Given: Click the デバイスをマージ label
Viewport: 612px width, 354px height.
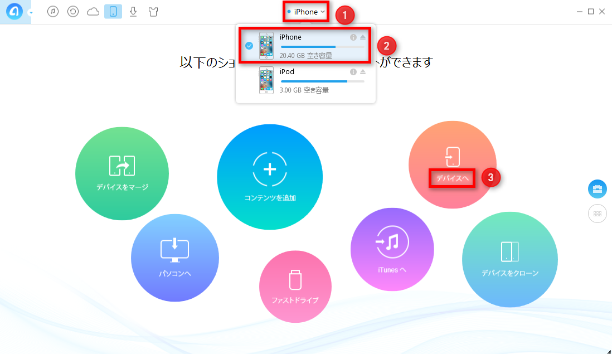Looking at the screenshot, I should coord(122,187).
